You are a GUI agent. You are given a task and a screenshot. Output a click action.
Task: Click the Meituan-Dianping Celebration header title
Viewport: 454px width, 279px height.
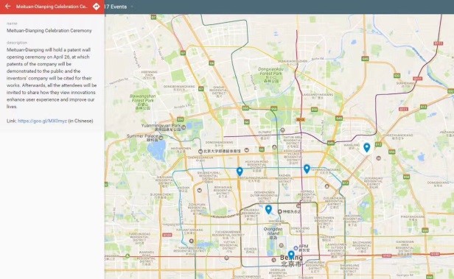click(52, 7)
